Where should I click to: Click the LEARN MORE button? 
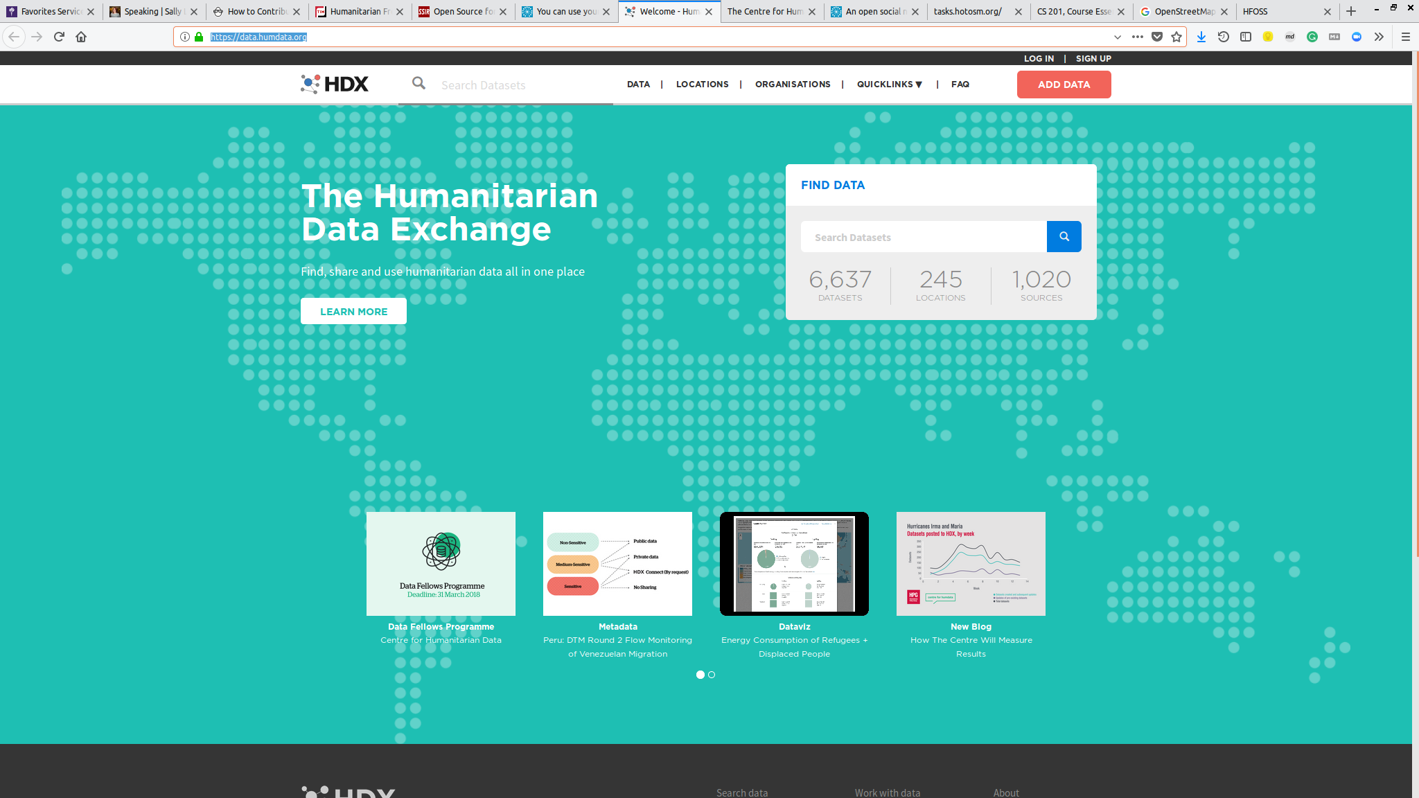(x=353, y=311)
